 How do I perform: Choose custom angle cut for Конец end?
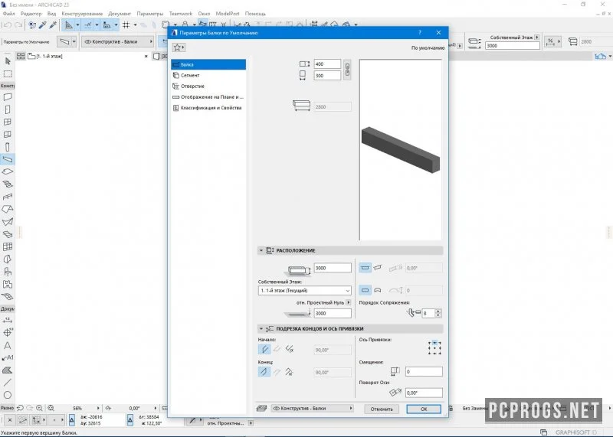[x=290, y=372]
